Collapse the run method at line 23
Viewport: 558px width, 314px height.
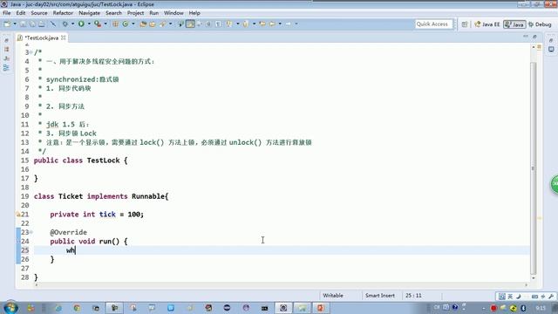pyautogui.click(x=31, y=232)
